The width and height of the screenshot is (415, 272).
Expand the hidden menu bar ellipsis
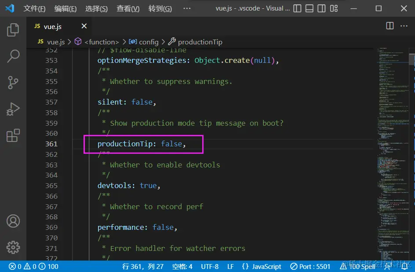(x=187, y=8)
